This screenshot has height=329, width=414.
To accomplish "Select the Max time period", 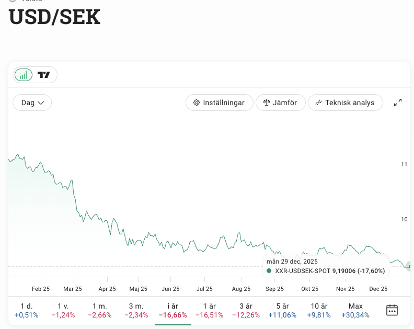I will [x=355, y=310].
